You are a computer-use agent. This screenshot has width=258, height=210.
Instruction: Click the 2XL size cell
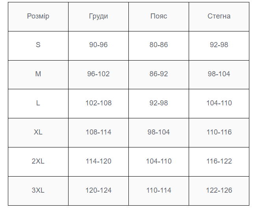pos(38,162)
